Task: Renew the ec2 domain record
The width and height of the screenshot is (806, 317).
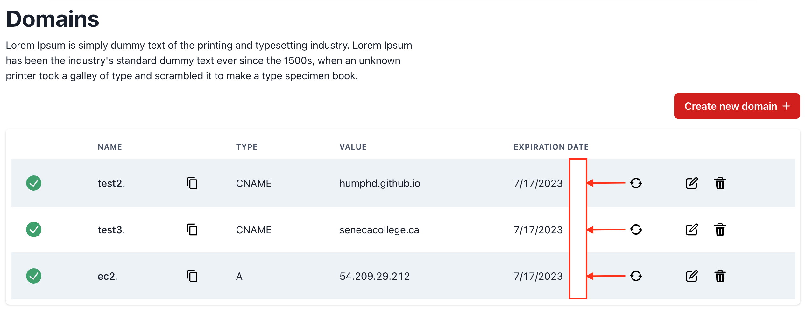Action: click(x=636, y=276)
